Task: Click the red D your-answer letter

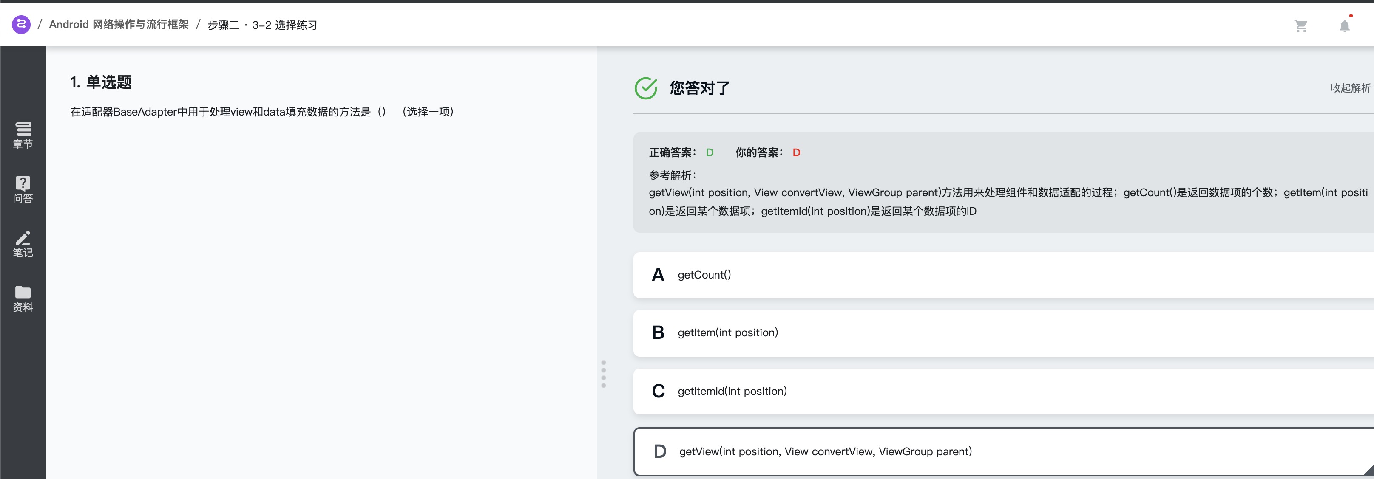Action: 796,152
